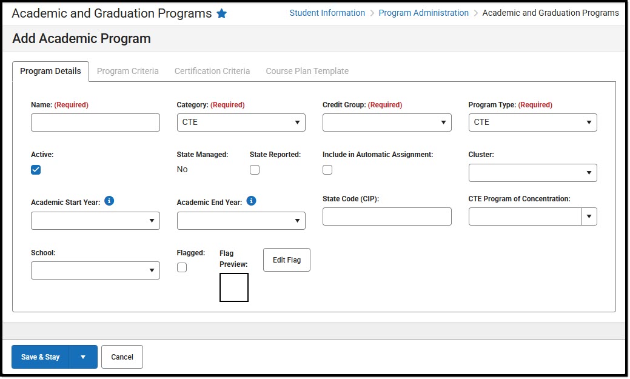Image resolution: width=630 pixels, height=379 pixels.
Task: Open the Program Type dropdown
Action: (x=532, y=122)
